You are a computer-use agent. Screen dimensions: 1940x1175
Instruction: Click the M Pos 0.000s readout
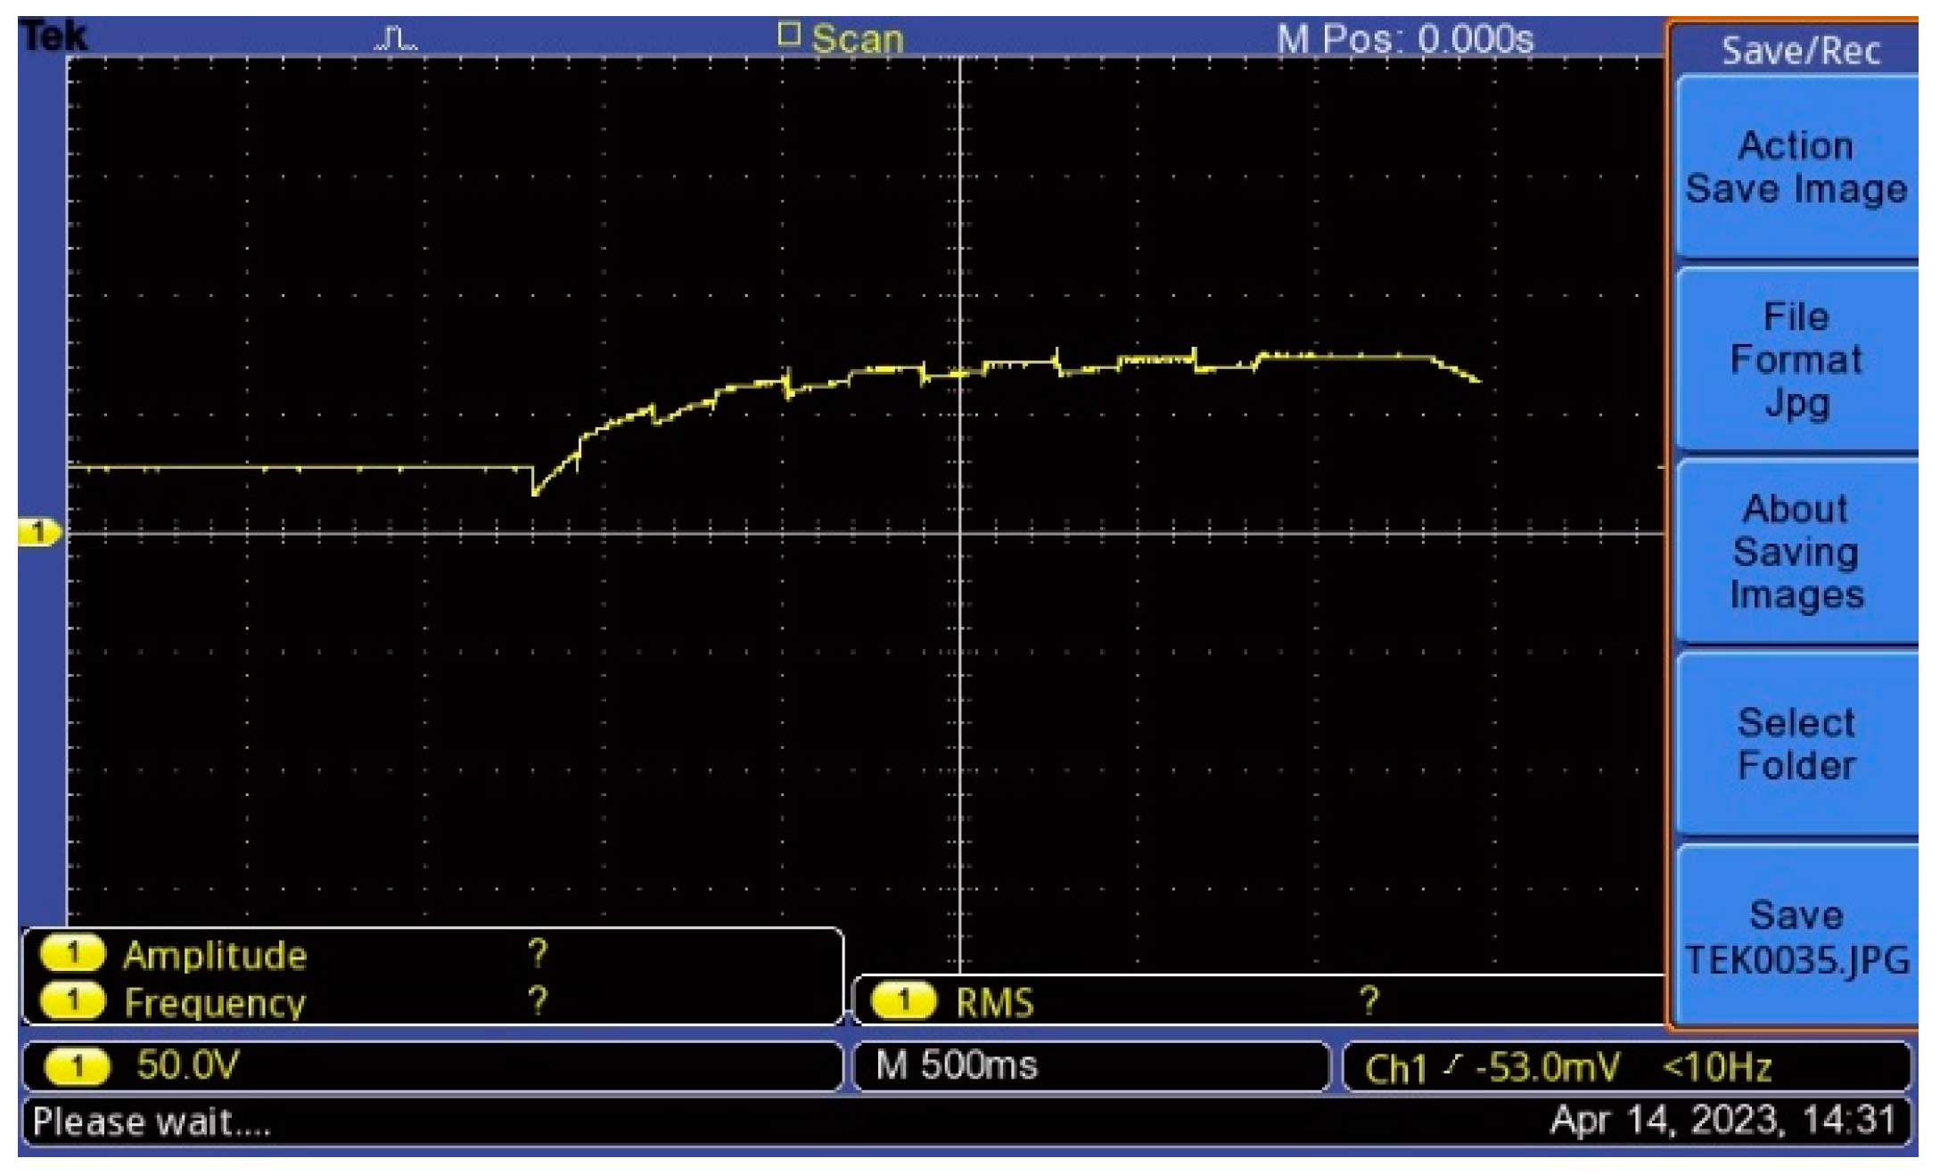(1404, 39)
